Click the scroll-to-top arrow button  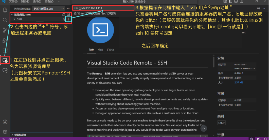[x=204, y=129]
